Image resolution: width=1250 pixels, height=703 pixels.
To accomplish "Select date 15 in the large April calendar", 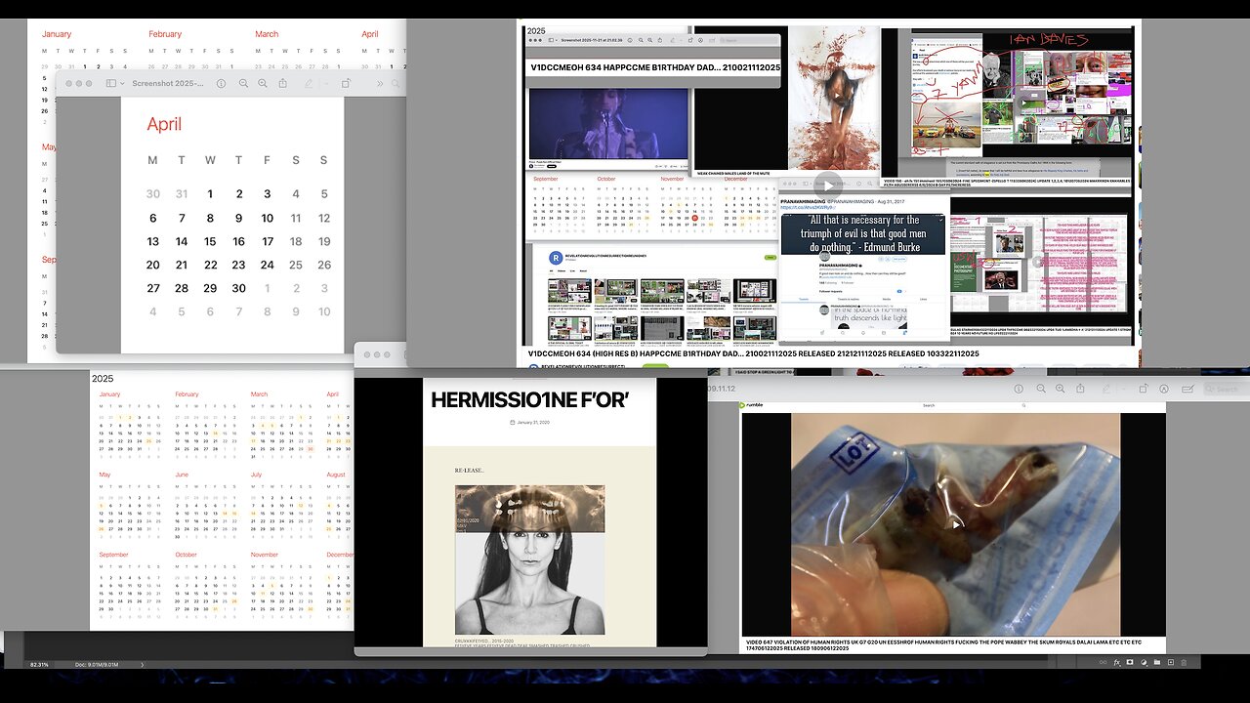I will (210, 241).
